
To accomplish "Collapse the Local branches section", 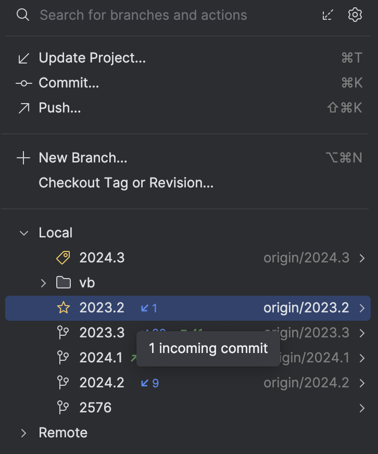I will [23, 233].
